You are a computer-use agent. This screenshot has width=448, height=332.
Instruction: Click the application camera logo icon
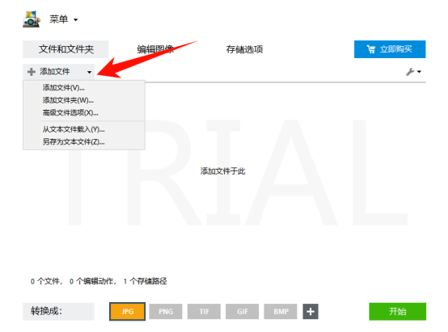click(32, 19)
